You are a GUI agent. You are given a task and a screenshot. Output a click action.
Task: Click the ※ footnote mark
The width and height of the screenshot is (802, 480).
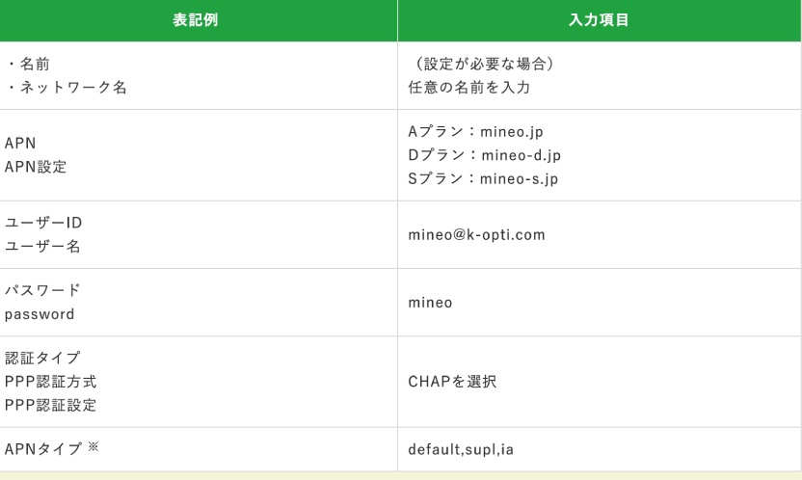coord(94,447)
